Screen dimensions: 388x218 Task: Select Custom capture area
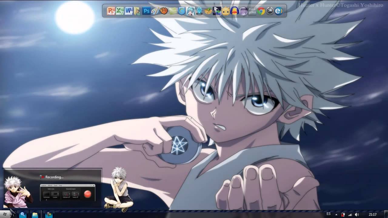coord(55,194)
